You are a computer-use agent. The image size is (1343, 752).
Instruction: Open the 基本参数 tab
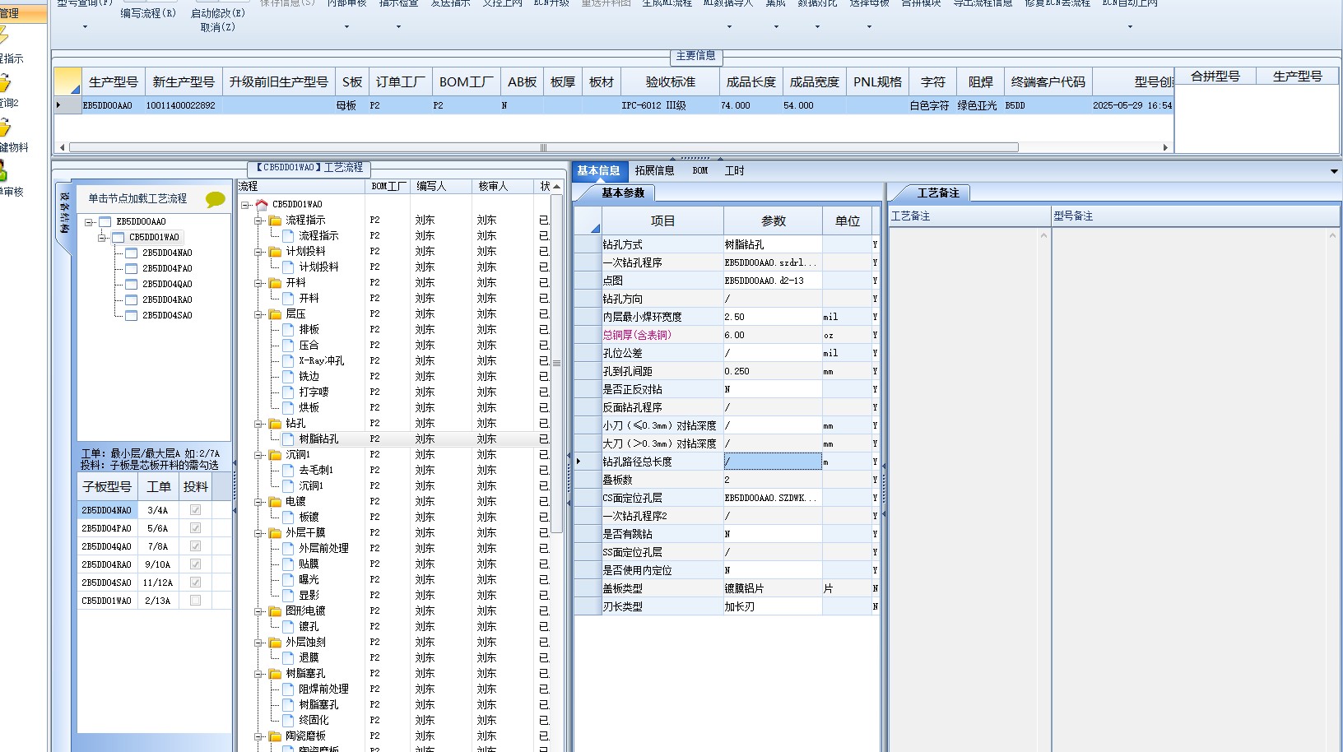pyautogui.click(x=622, y=193)
